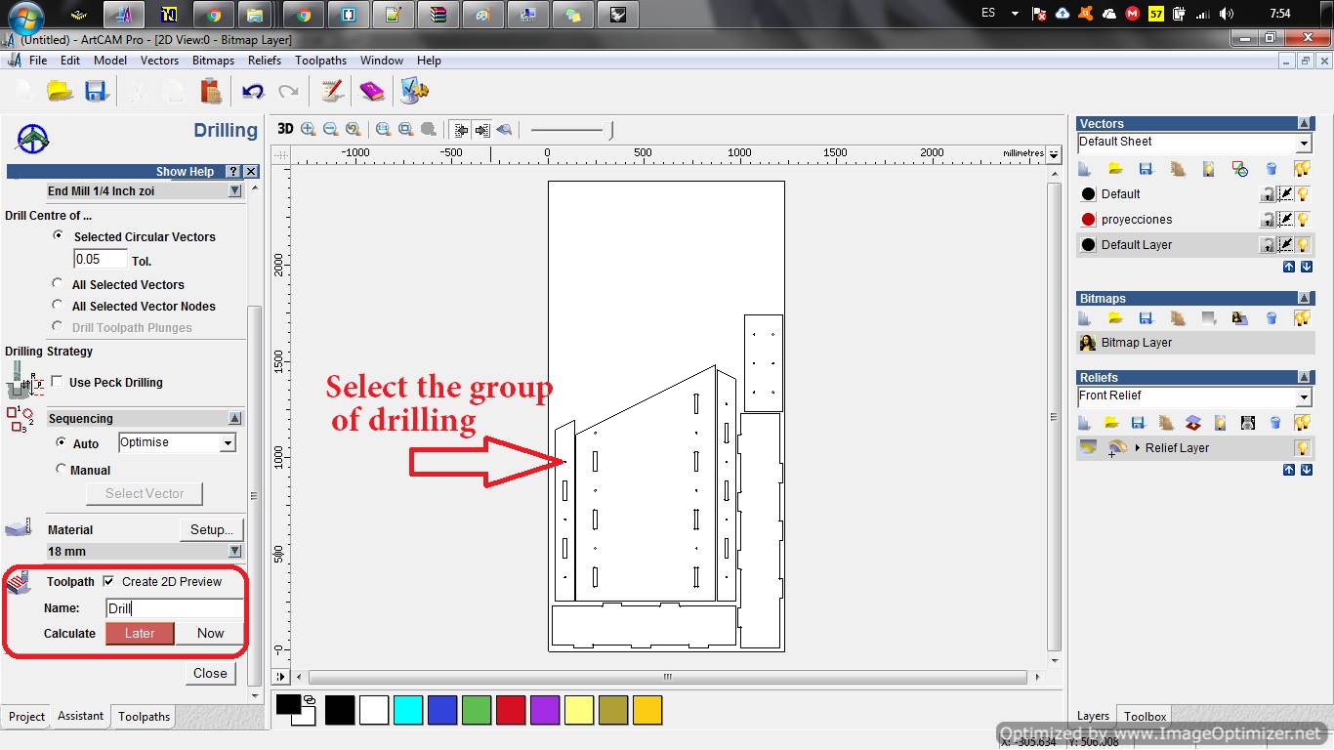Screen dimensions: 1334x750
Task: Delete relief layer with Reliefs trash icon
Action: click(1275, 423)
